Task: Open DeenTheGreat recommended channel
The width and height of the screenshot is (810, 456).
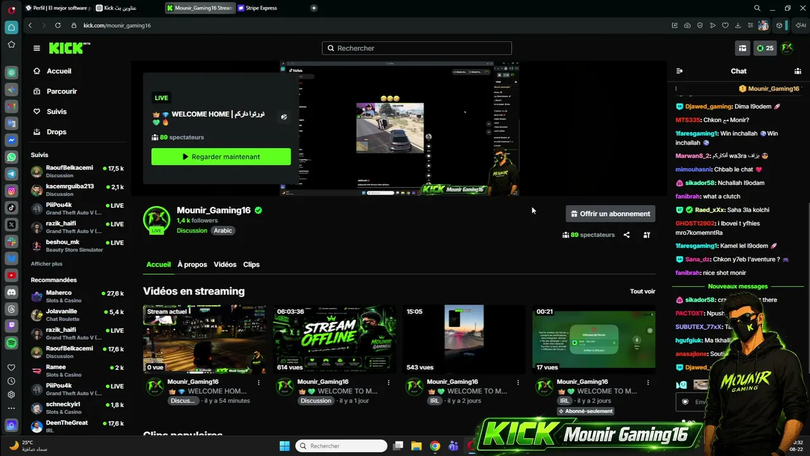Action: tap(77, 426)
